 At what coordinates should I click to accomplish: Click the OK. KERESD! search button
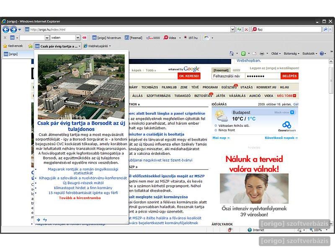(x=189, y=76)
